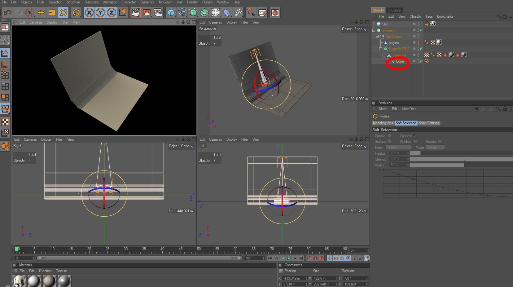Add a Cube primitive object
Image resolution: width=513 pixels, height=287 pixels.
171,13
